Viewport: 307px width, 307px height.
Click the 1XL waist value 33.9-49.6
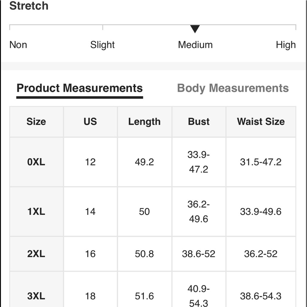point(261,212)
